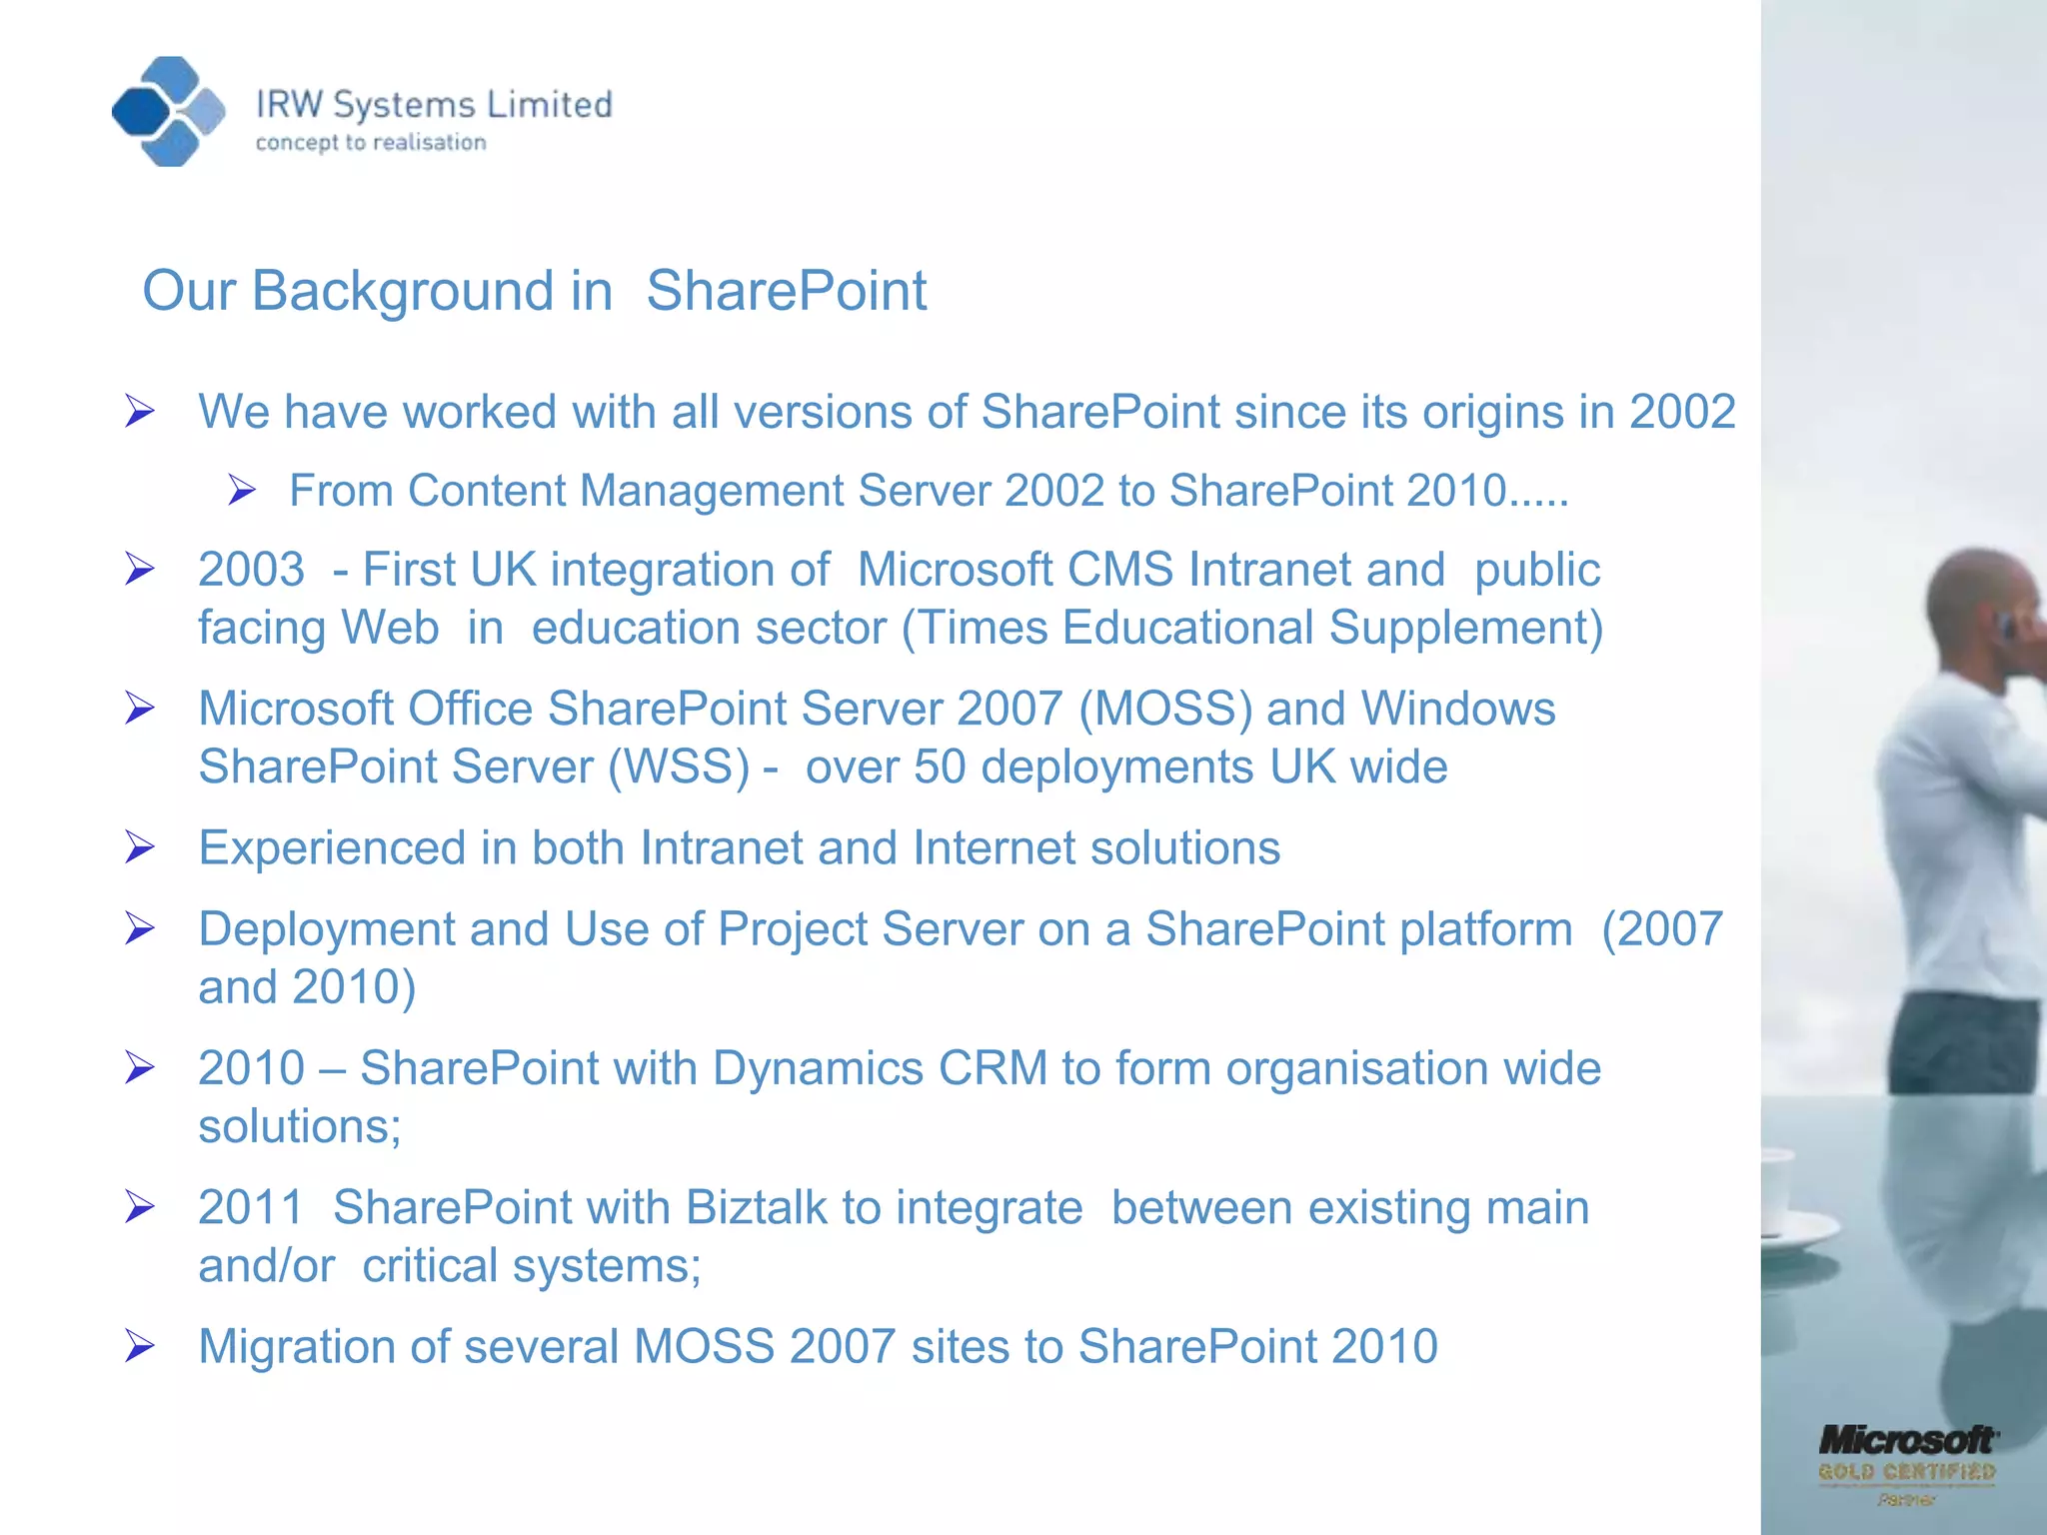Click the 'concept to realisation' tagline

(371, 143)
